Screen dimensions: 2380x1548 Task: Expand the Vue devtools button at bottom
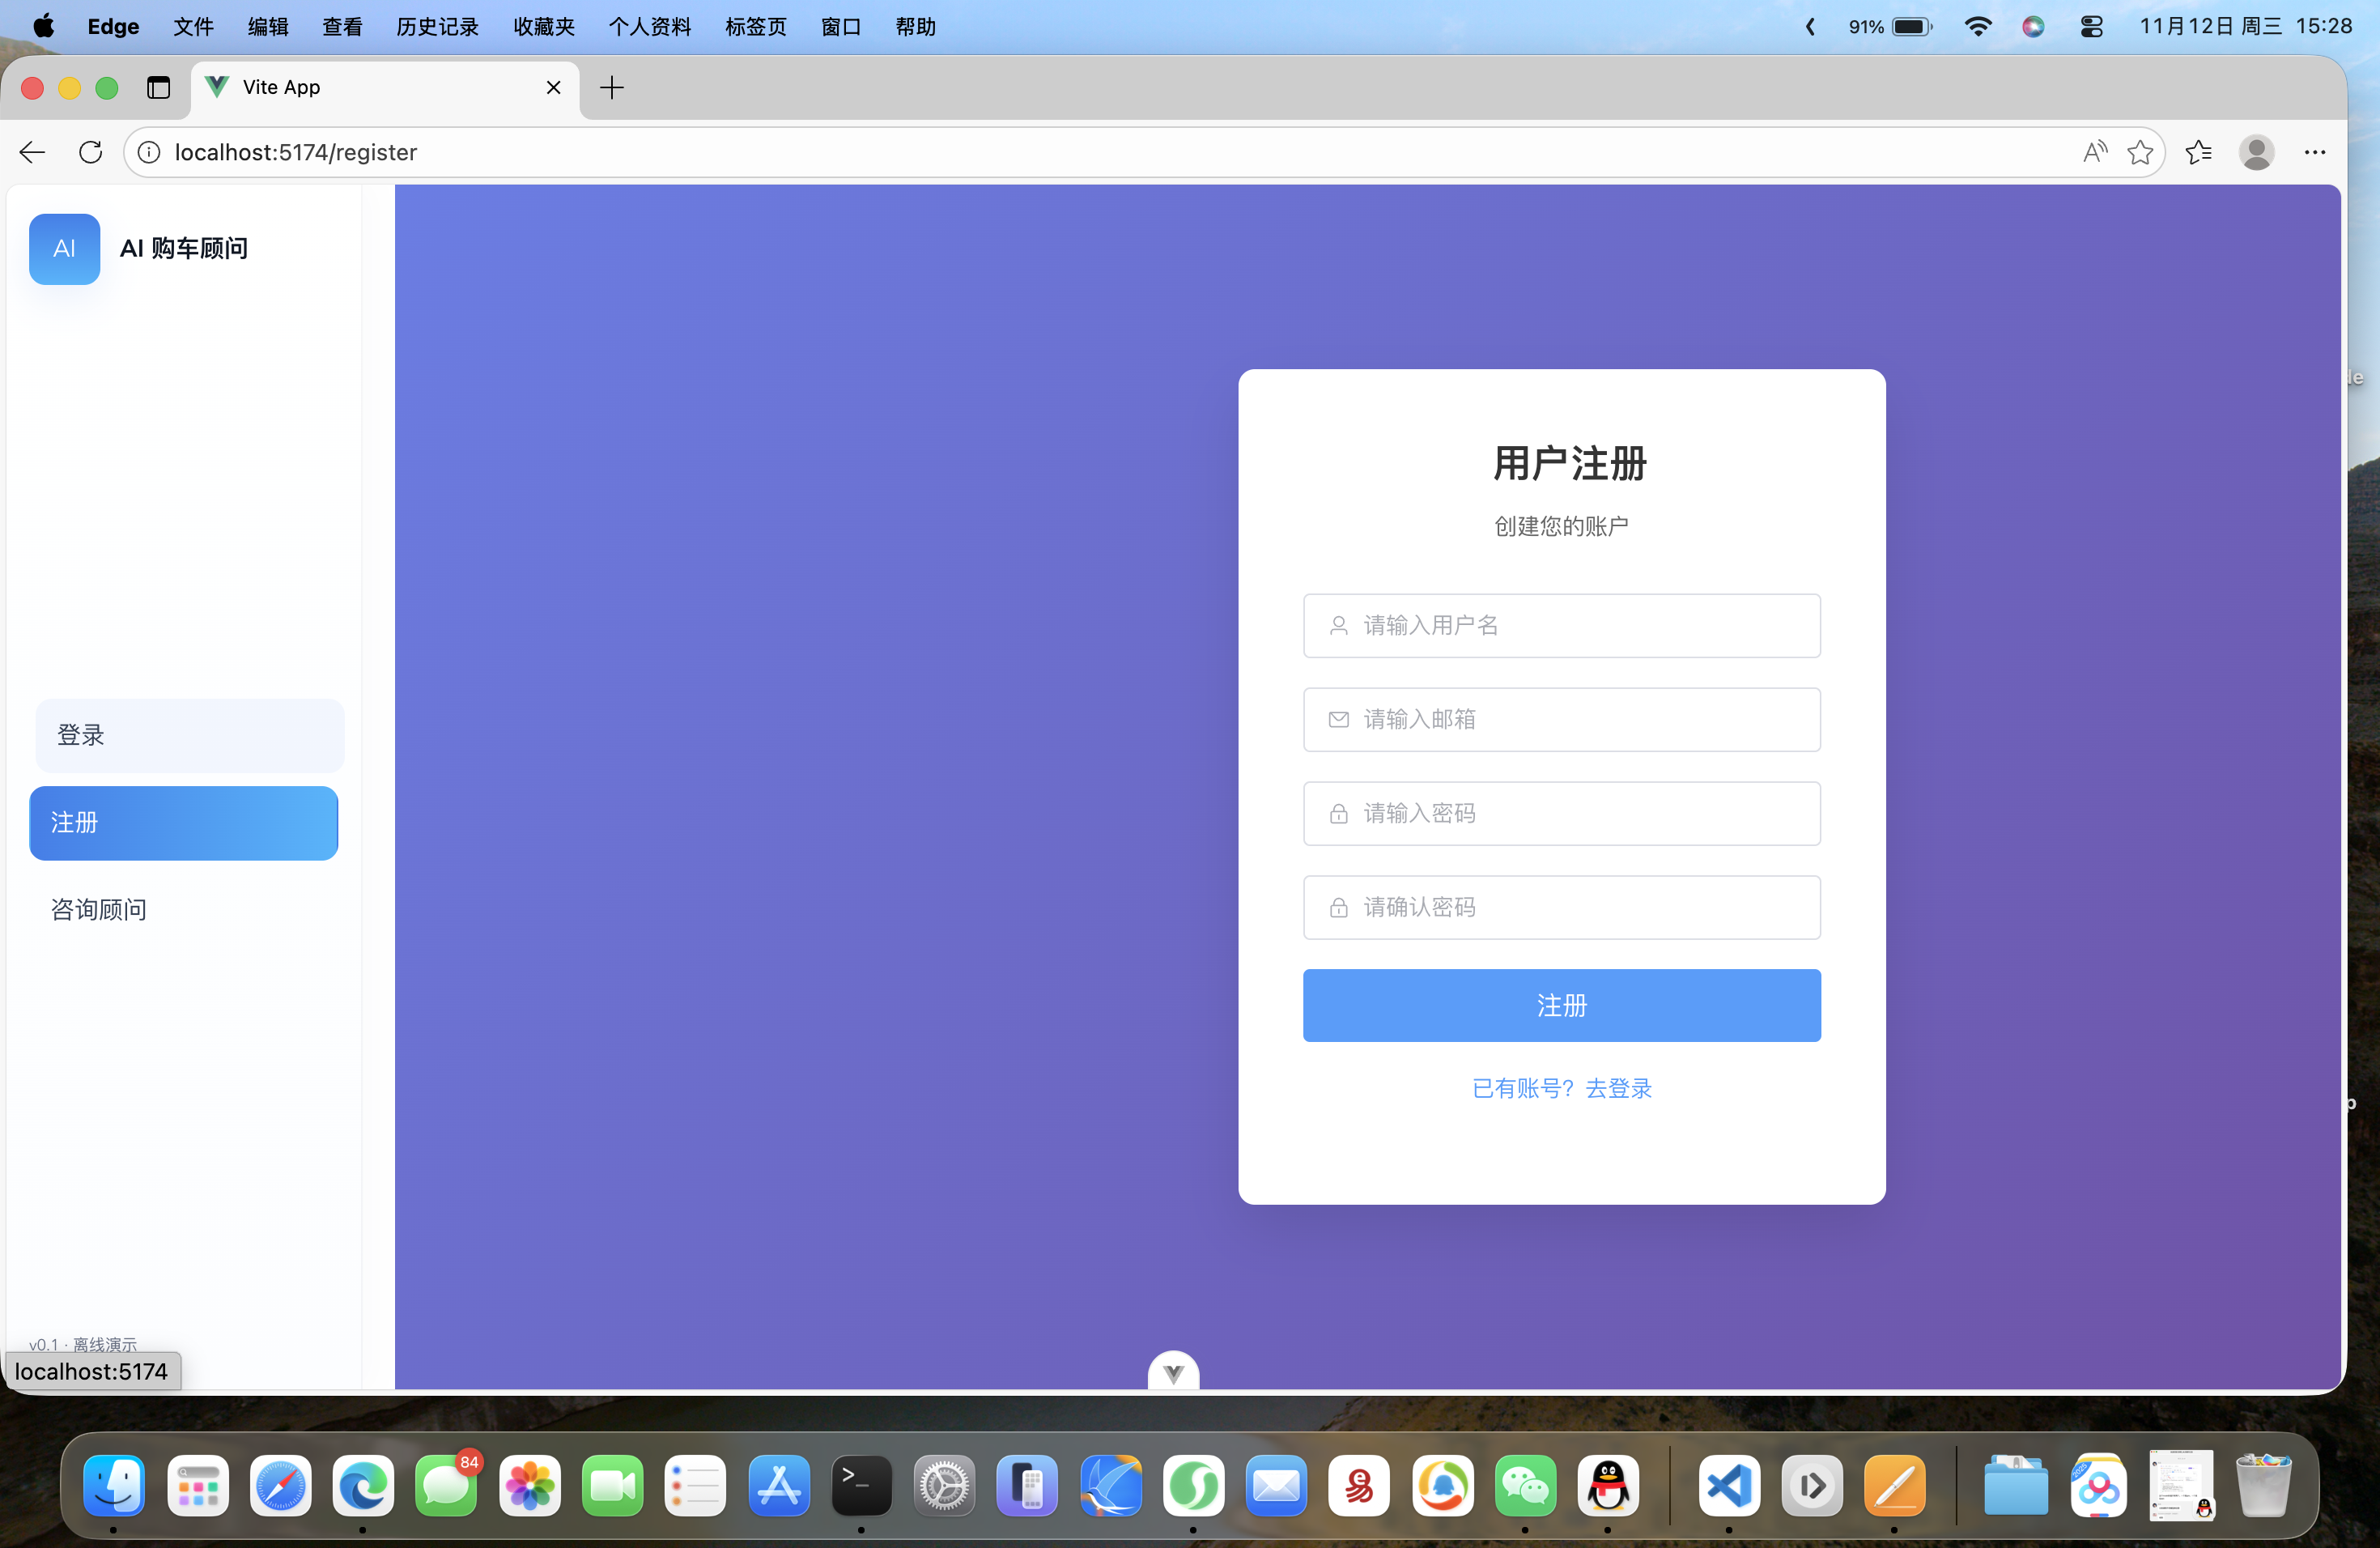click(1173, 1372)
